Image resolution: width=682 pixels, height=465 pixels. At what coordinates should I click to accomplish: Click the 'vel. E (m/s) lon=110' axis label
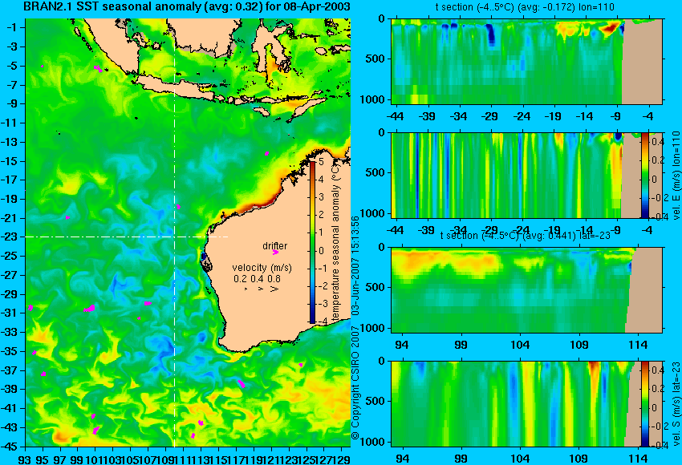(676, 176)
